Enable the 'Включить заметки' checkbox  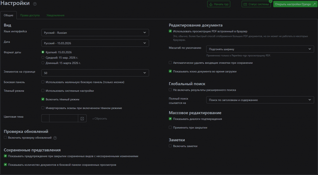[170, 146]
